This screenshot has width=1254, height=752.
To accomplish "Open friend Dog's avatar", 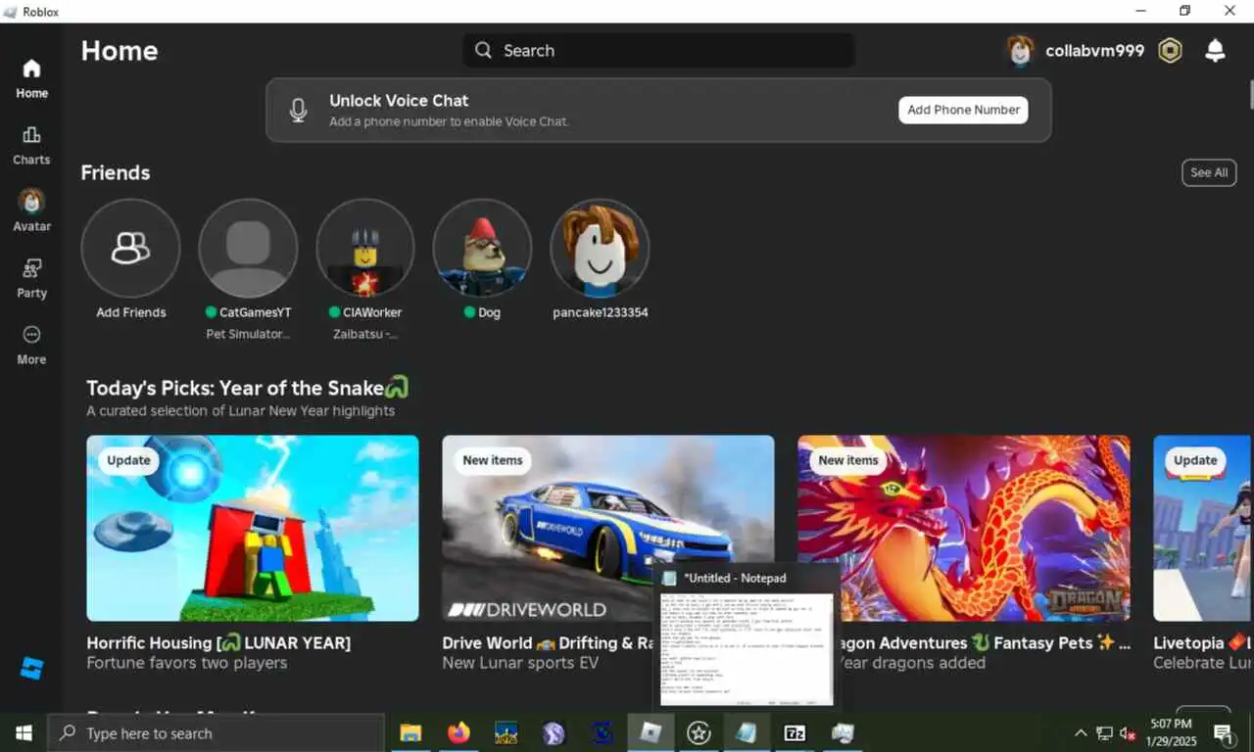I will (482, 248).
